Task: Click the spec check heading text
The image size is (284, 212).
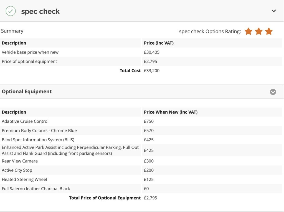Action: click(x=40, y=11)
